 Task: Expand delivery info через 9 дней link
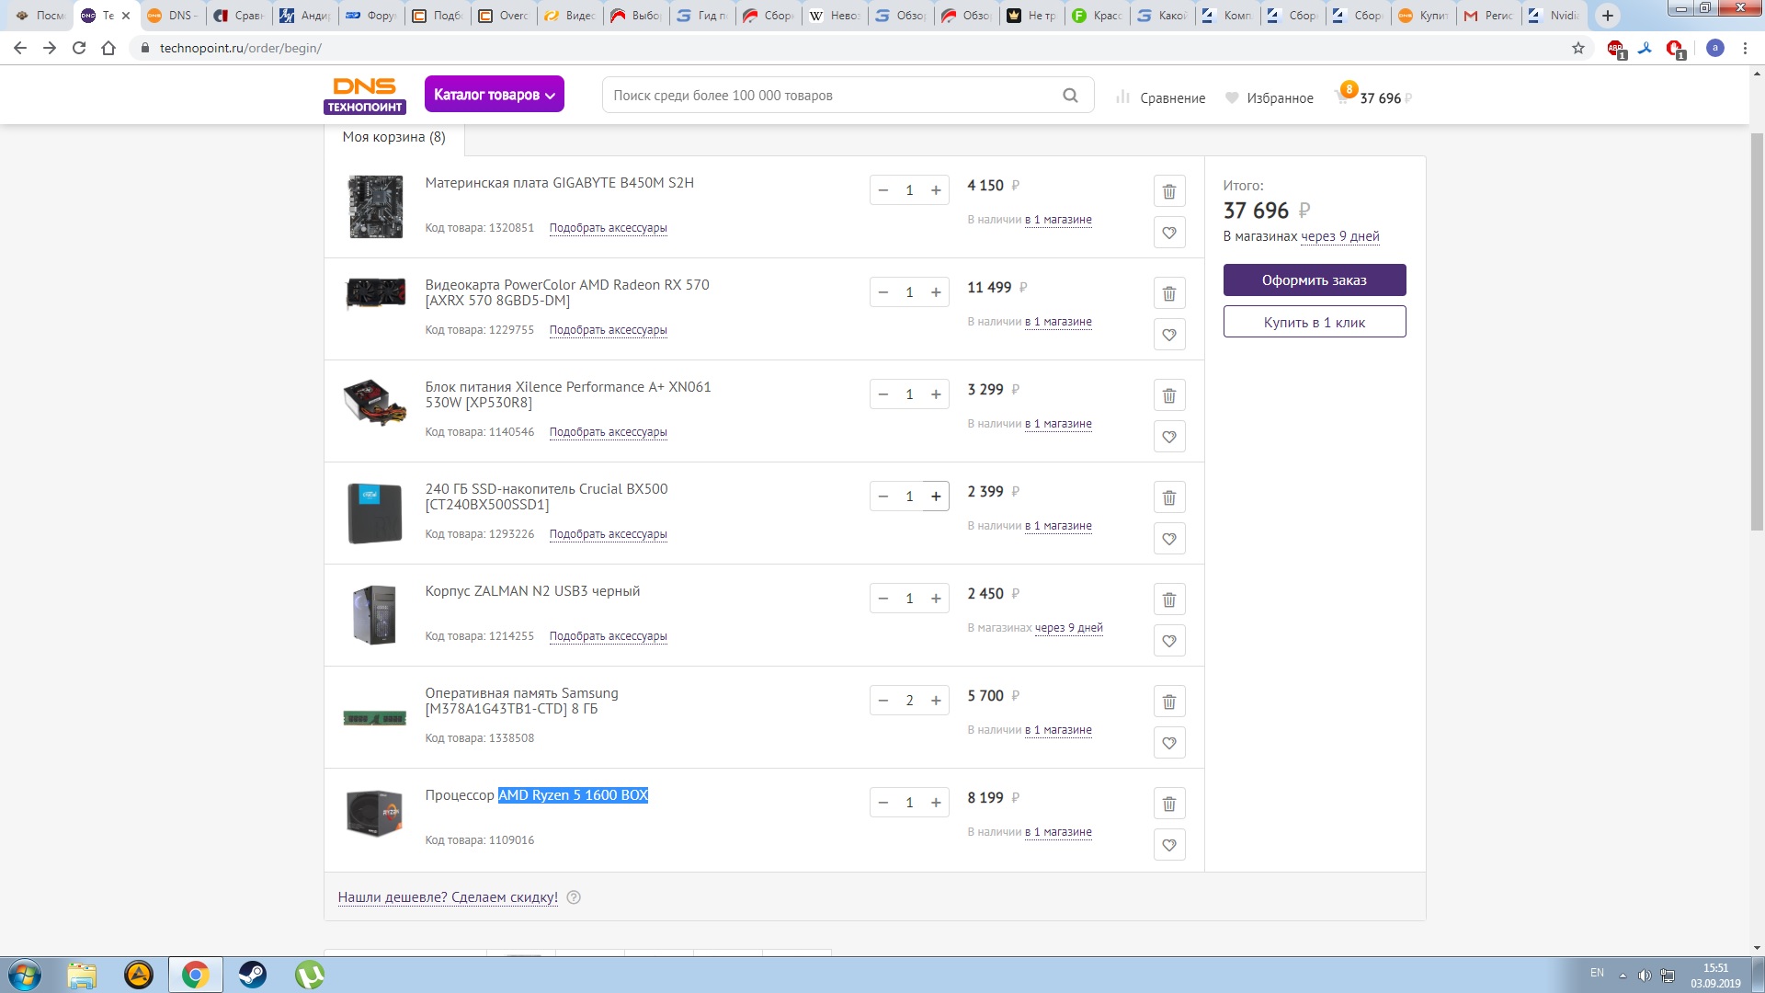coord(1339,236)
